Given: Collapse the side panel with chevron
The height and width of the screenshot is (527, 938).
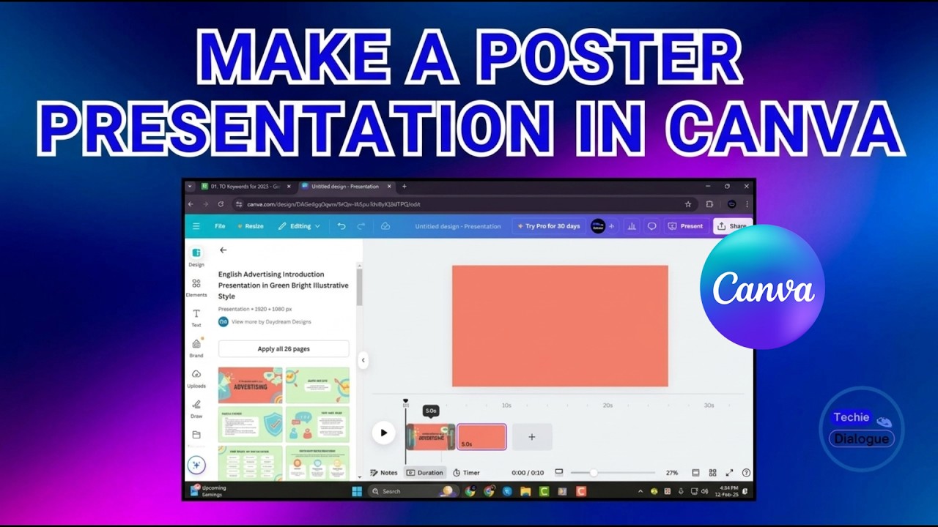Looking at the screenshot, I should 363,360.
